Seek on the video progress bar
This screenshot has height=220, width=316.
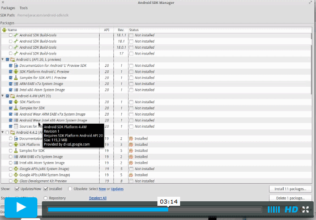155,209
